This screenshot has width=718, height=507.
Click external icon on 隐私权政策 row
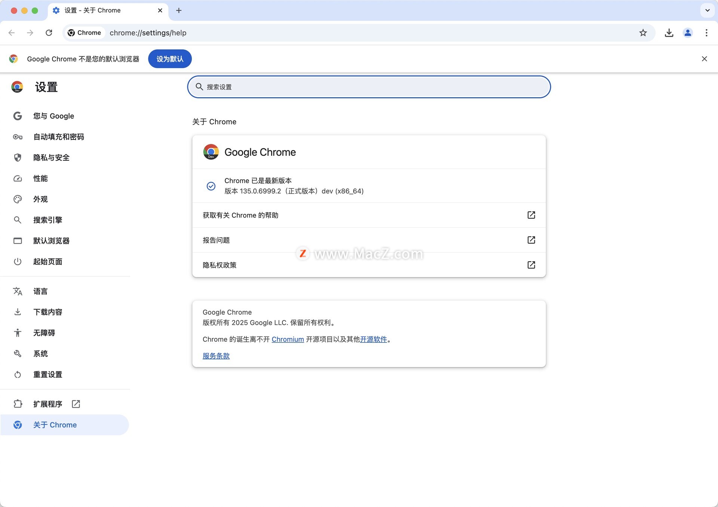point(531,265)
